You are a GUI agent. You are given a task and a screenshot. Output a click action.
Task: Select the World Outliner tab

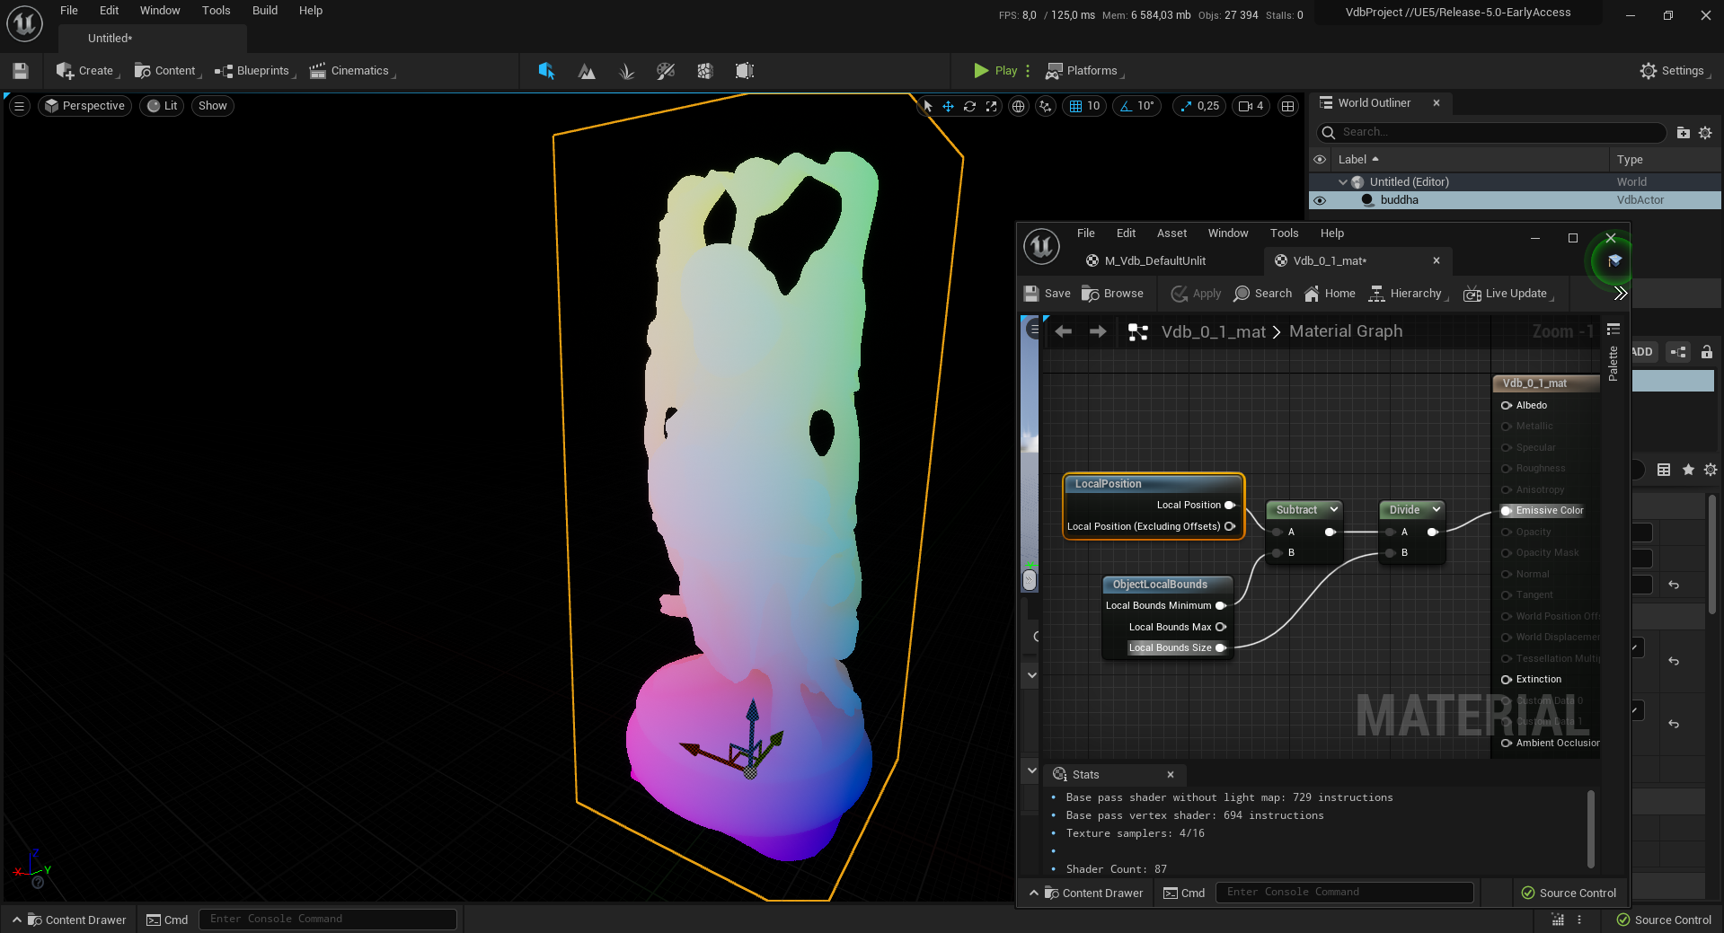point(1375,103)
